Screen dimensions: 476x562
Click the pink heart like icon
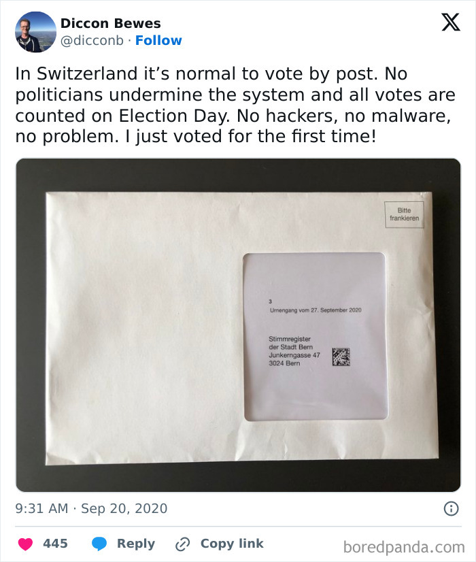pos(25,544)
